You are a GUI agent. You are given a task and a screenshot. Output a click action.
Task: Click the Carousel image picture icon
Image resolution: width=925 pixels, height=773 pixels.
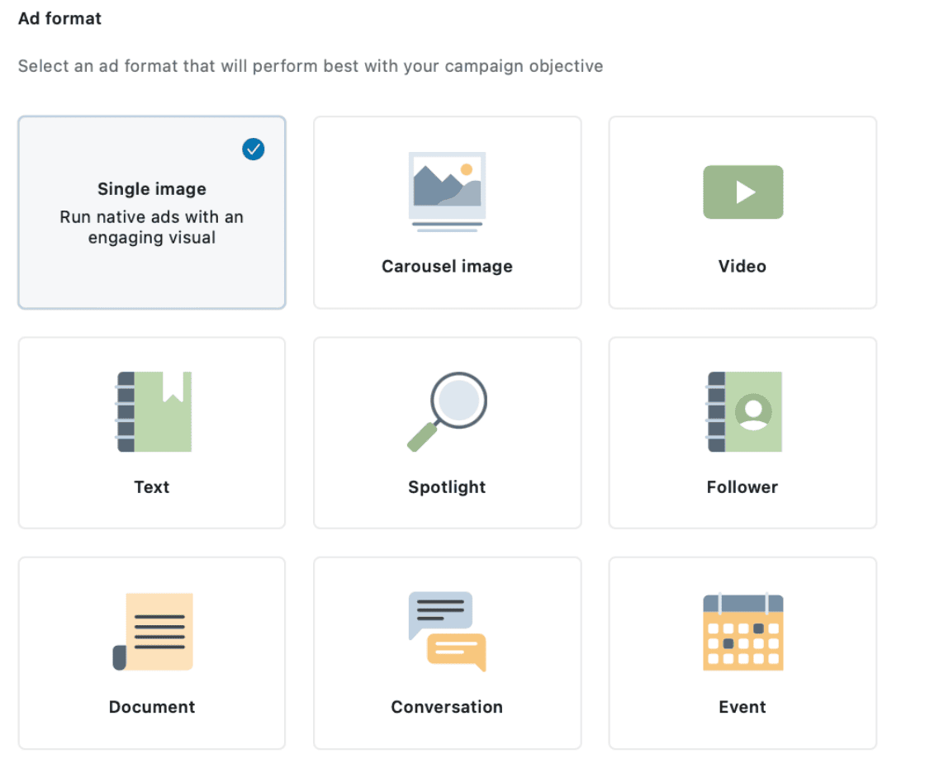447,192
